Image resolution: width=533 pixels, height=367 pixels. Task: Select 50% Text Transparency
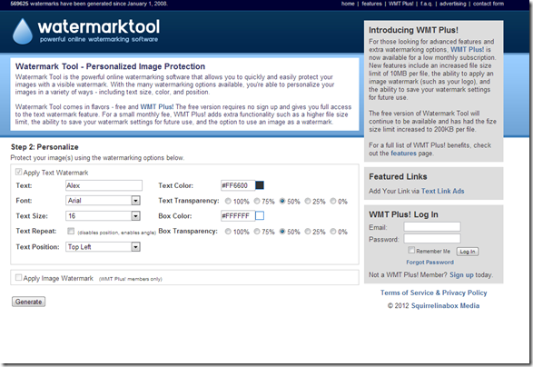282,201
